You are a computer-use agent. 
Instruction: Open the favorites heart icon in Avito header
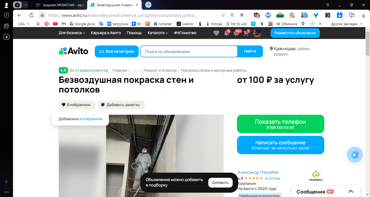(x=216, y=33)
